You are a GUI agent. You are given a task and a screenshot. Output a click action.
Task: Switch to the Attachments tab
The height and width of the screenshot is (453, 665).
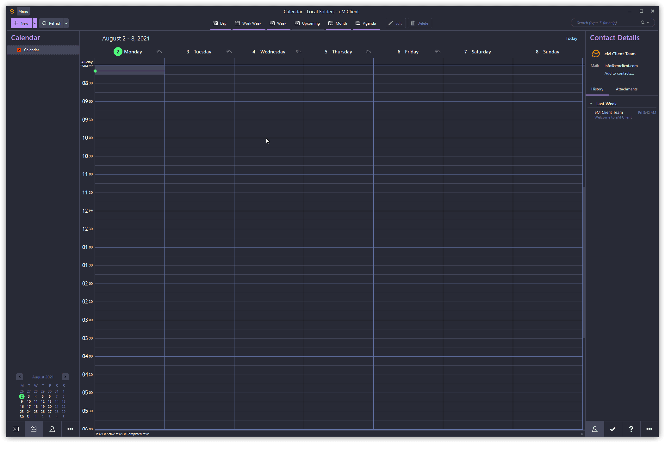pos(626,89)
